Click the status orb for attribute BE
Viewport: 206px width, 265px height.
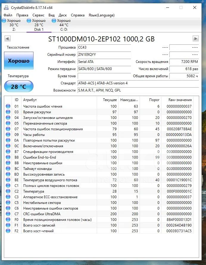8,180
